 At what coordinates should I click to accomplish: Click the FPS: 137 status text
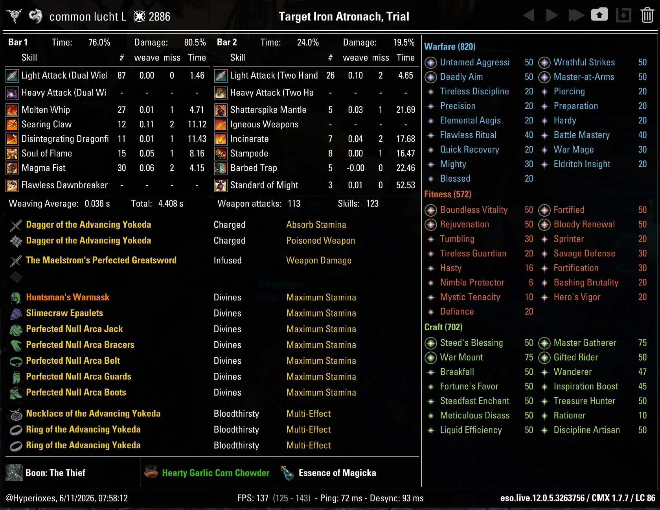253,498
